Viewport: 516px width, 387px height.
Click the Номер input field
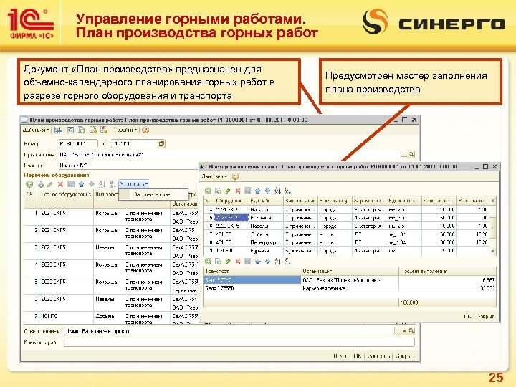point(78,144)
